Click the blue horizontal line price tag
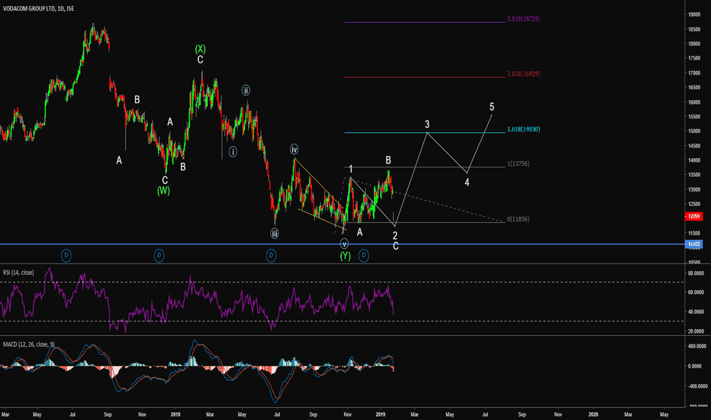Image resolution: width=711 pixels, height=420 pixels. (693, 244)
